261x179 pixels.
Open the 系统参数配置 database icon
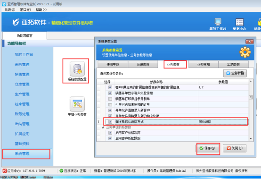[x=77, y=68]
